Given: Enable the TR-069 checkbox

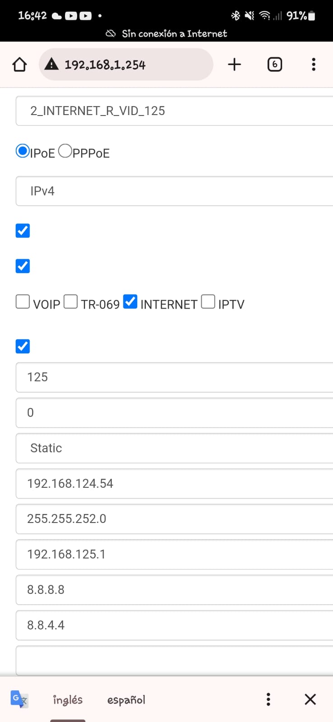Looking at the screenshot, I should point(71,301).
